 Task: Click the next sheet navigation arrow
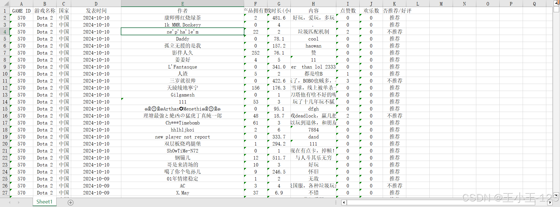click(19, 202)
